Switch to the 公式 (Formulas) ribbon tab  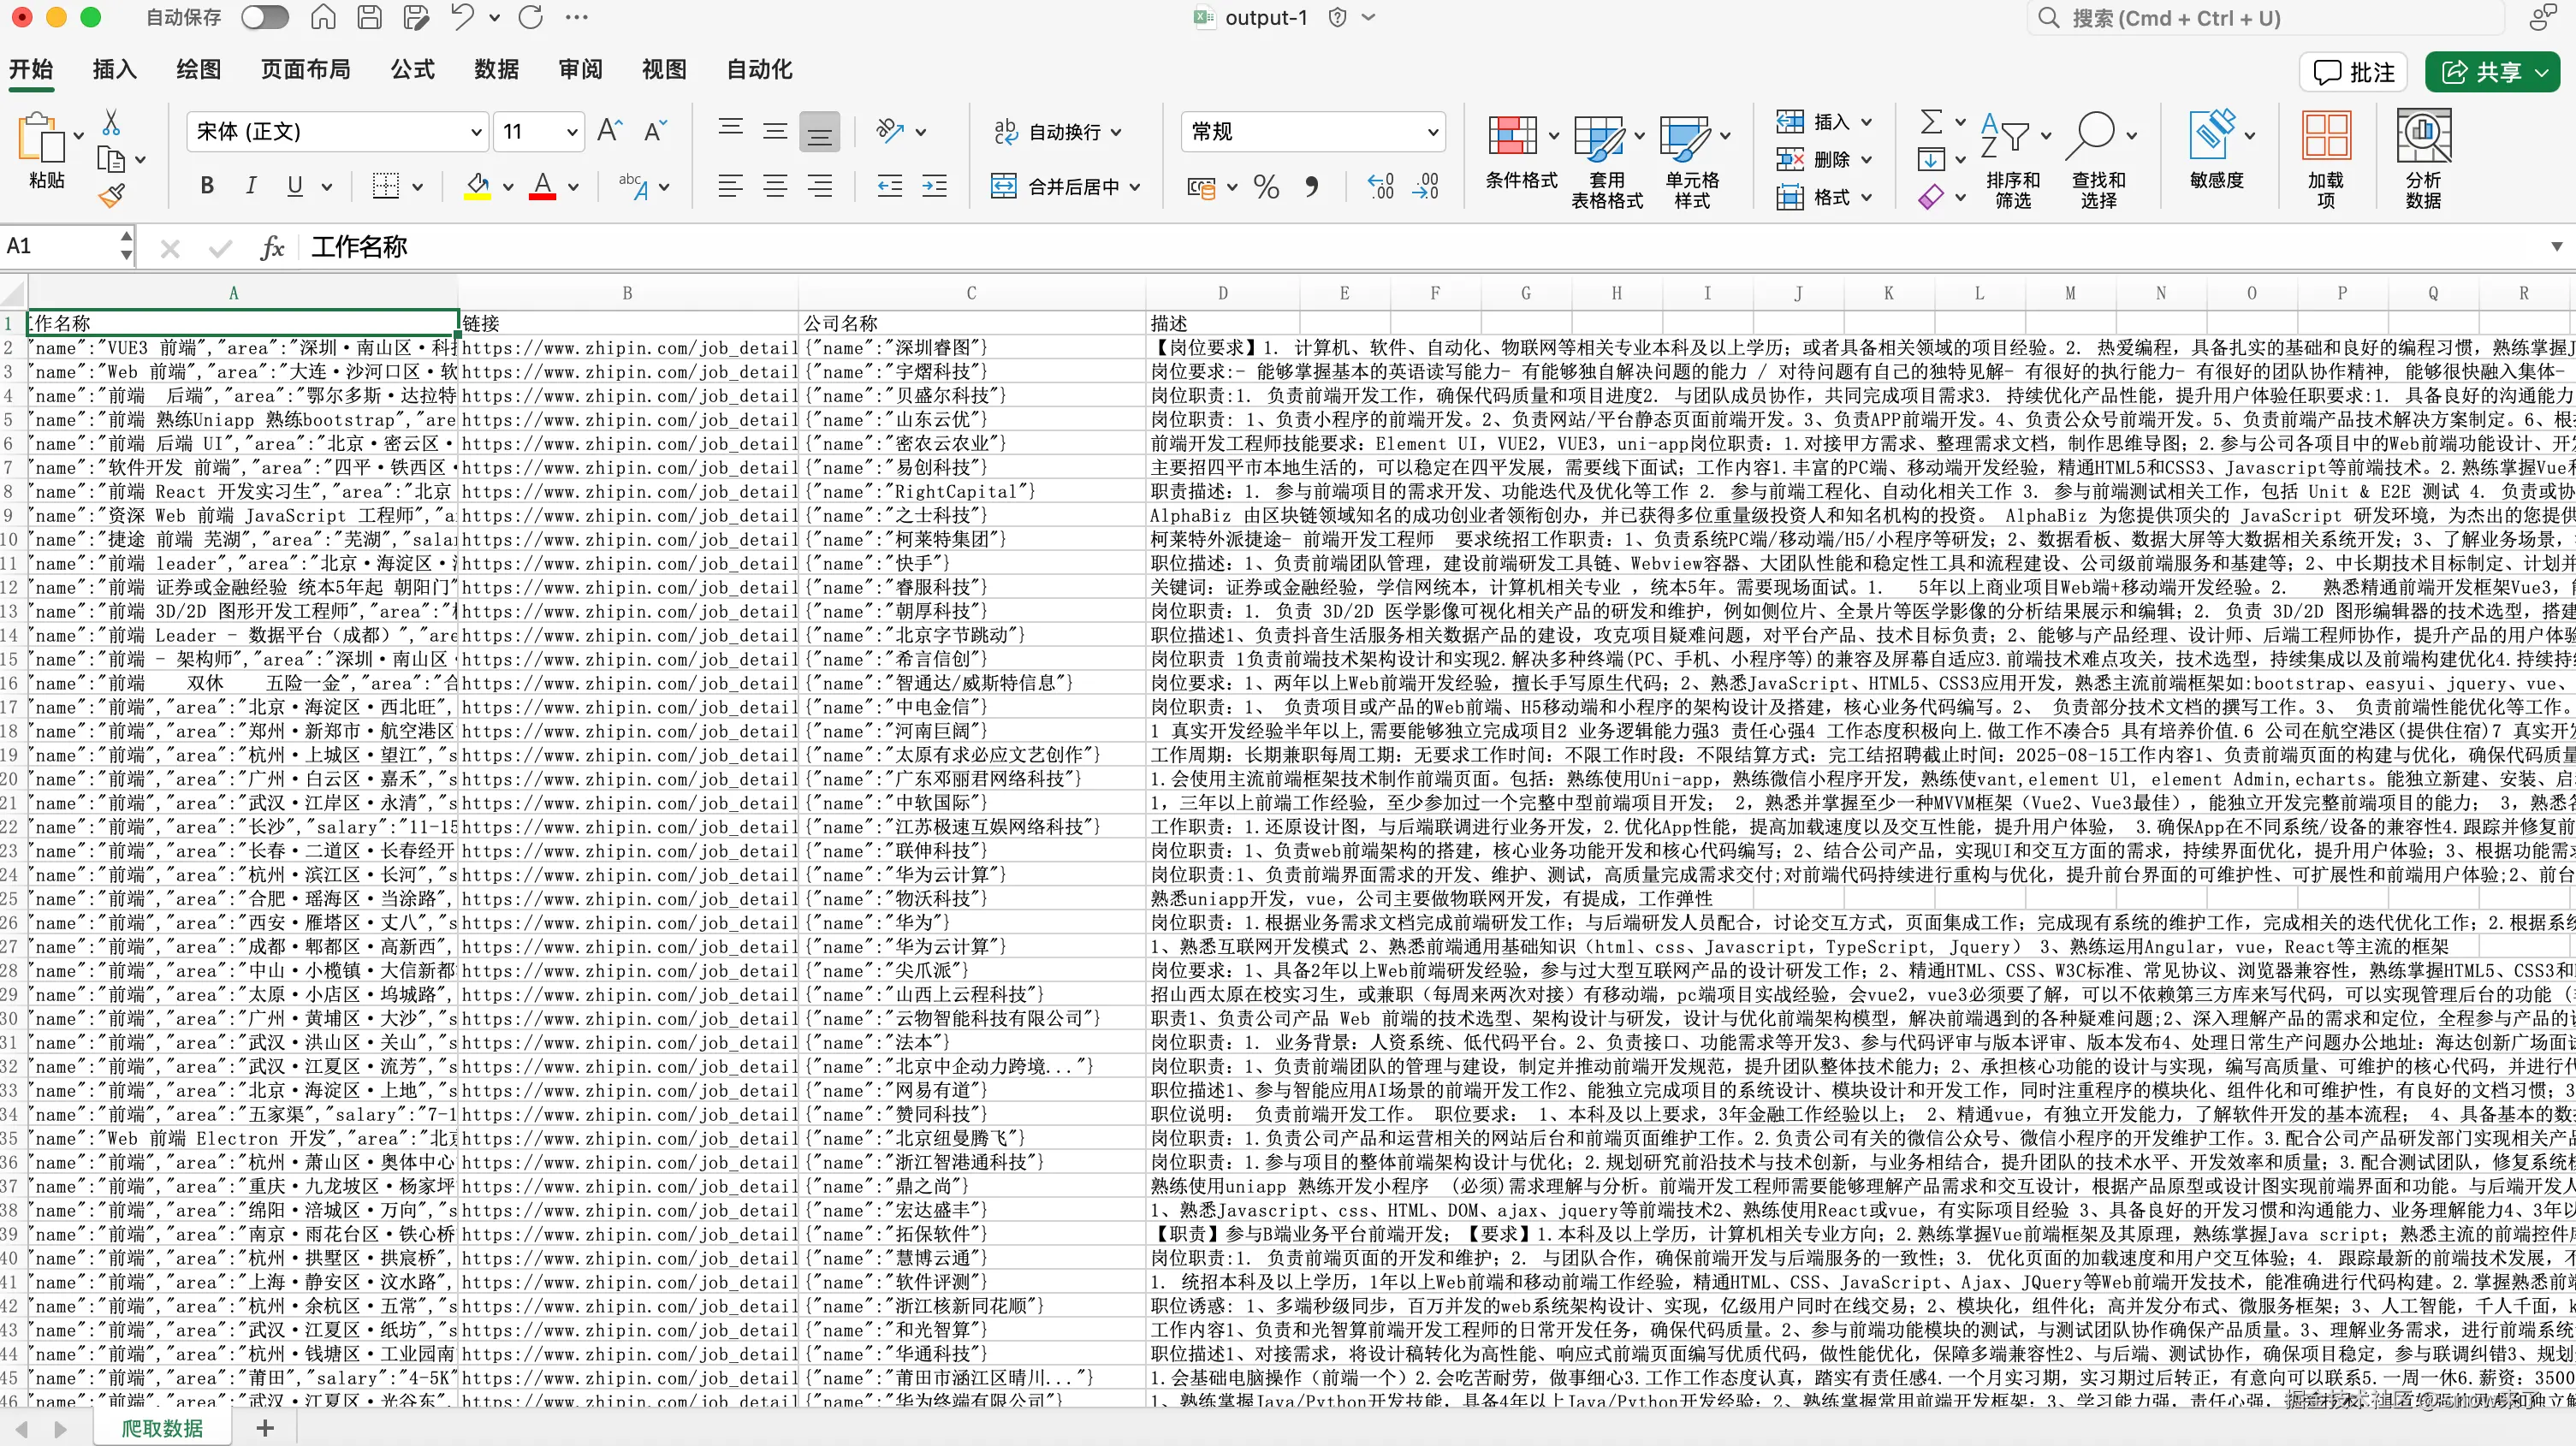pos(412,69)
